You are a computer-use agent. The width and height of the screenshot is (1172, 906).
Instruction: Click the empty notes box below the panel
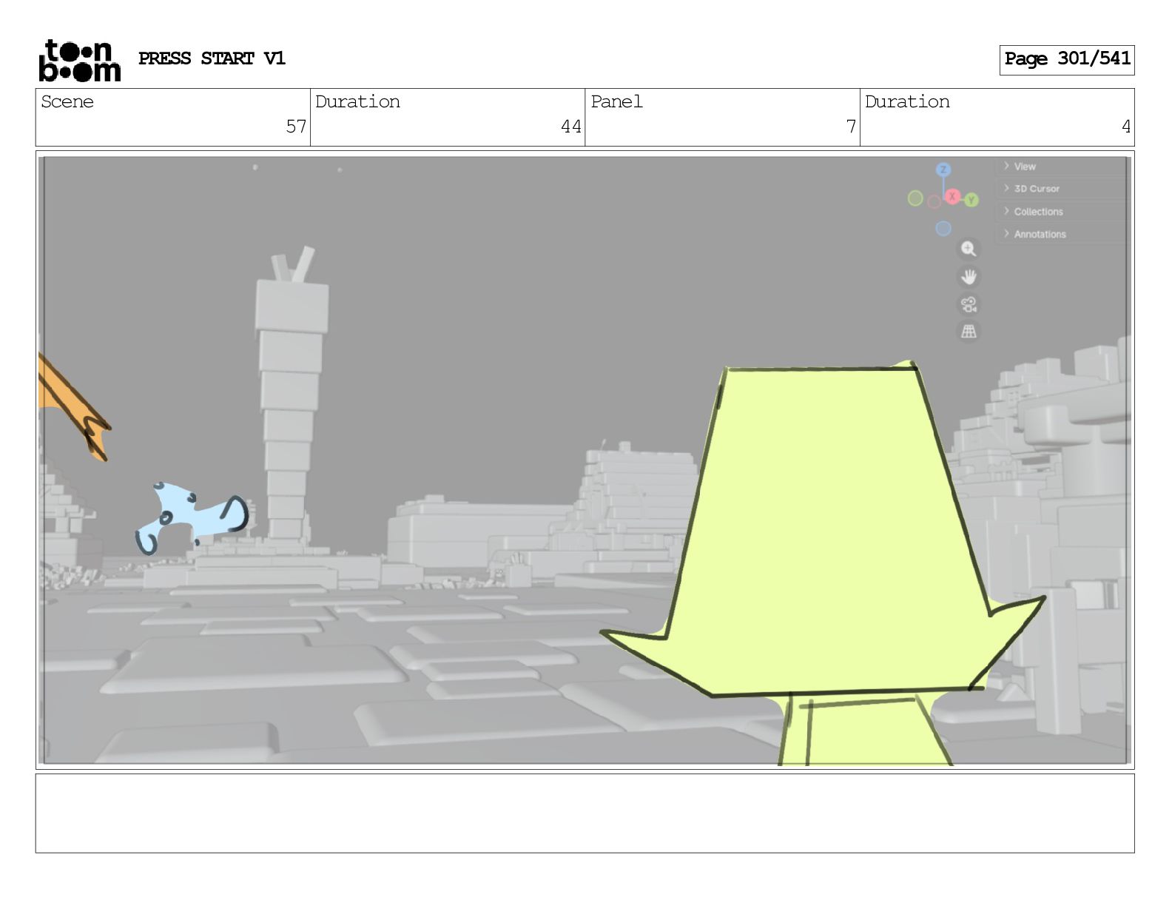coord(585,813)
